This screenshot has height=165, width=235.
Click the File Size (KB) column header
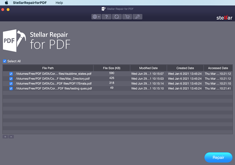112,68
